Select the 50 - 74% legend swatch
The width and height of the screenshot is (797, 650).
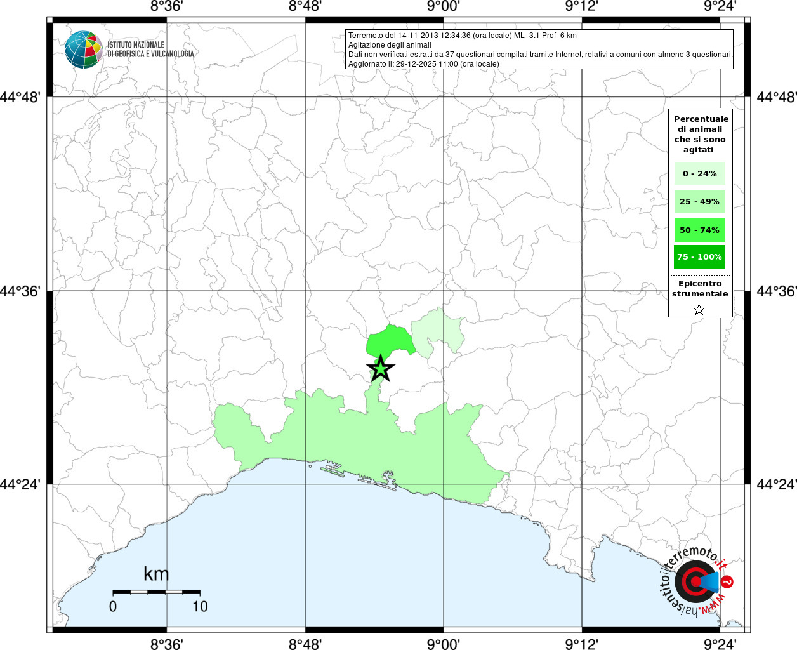click(699, 230)
